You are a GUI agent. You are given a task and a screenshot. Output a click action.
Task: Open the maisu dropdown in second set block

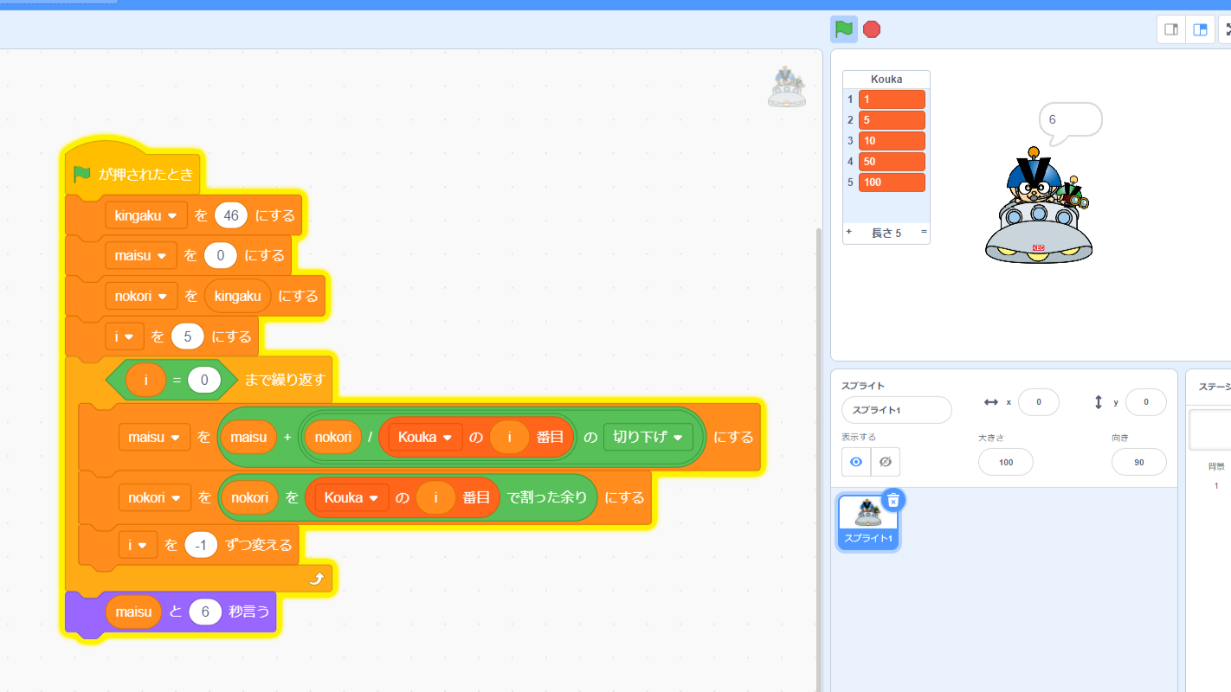(140, 255)
